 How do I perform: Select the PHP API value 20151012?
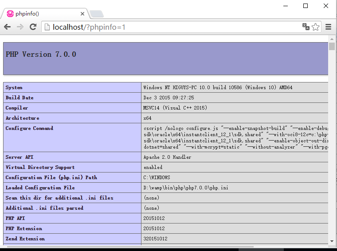pos(154,218)
